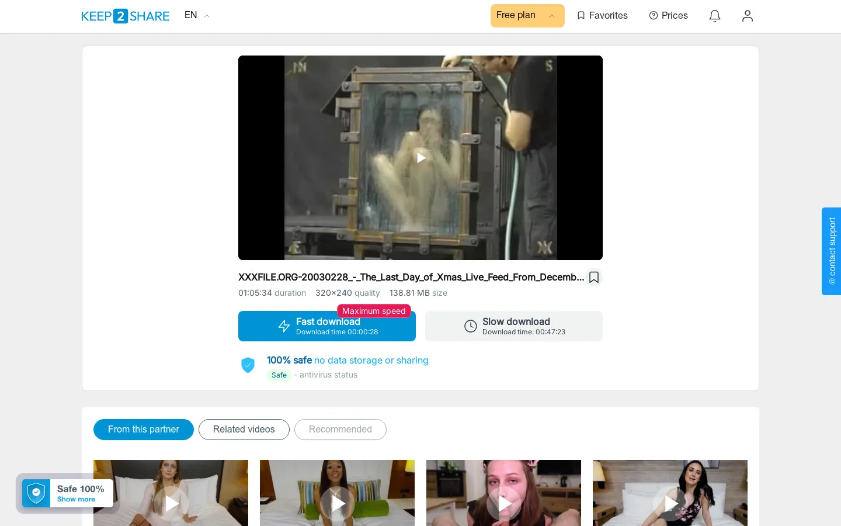This screenshot has height=526, width=841.
Task: Open the contact support side tab
Action: pos(832,251)
